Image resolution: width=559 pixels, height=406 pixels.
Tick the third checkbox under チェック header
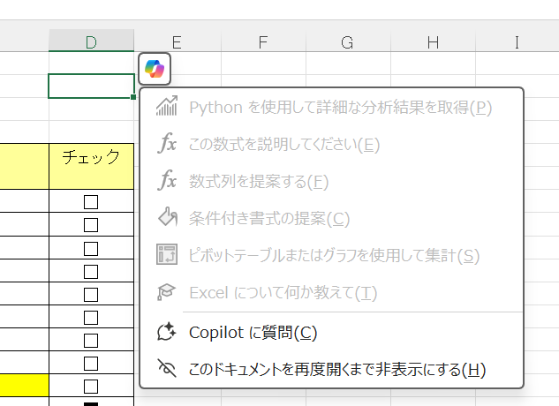(91, 248)
